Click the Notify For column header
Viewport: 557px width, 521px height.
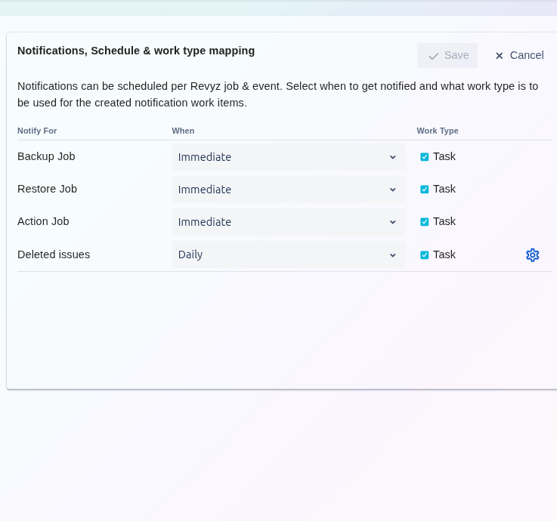pyautogui.click(x=37, y=131)
